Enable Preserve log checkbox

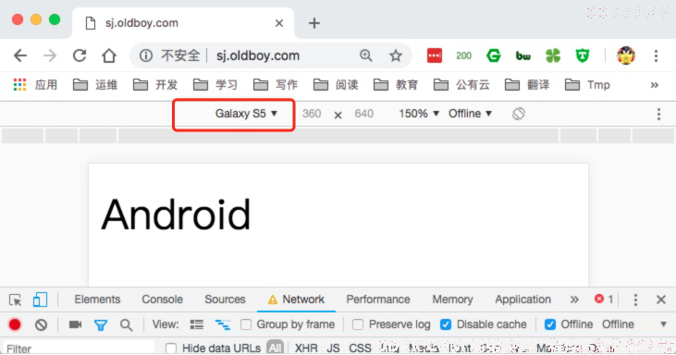357,324
